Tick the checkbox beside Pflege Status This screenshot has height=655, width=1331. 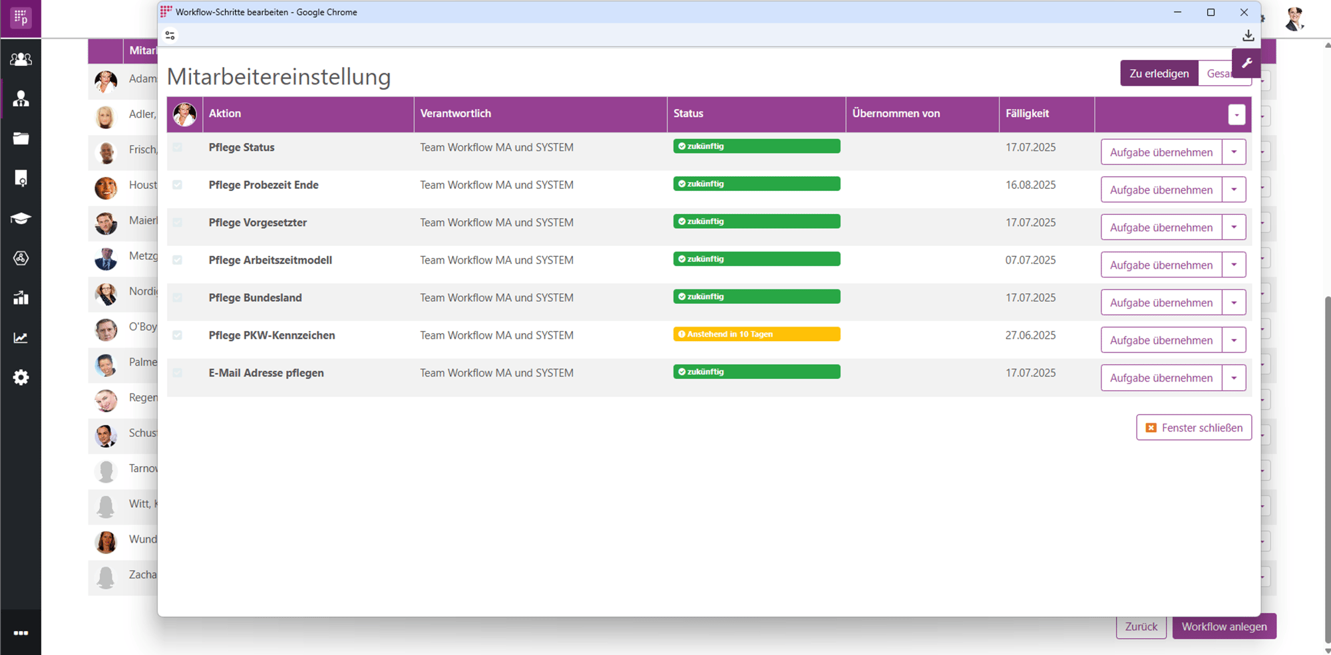pyautogui.click(x=177, y=148)
